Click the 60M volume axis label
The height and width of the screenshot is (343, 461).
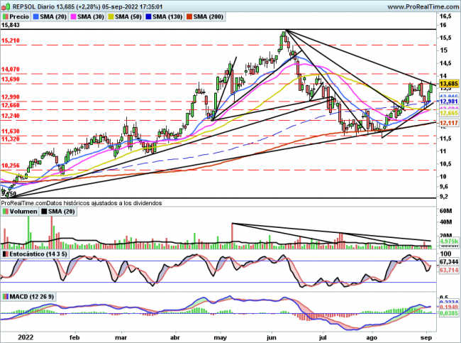click(x=445, y=211)
